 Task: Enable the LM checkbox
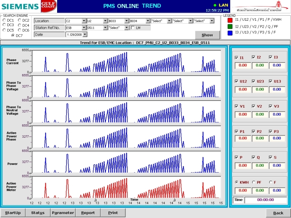point(133,28)
